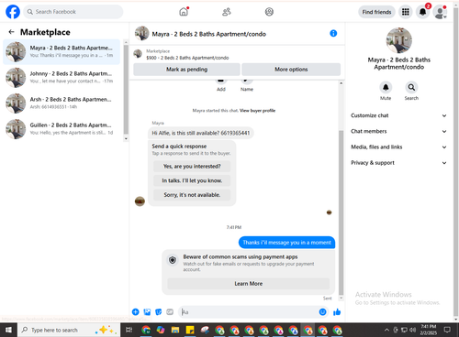Choose a sticker from composer
Screen dimensions: 459x337
point(159,312)
